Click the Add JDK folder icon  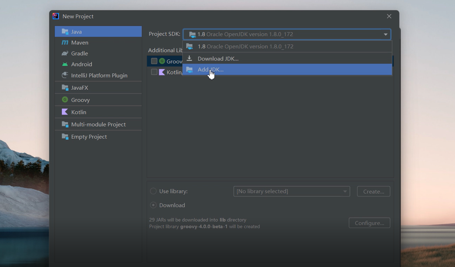(x=189, y=70)
